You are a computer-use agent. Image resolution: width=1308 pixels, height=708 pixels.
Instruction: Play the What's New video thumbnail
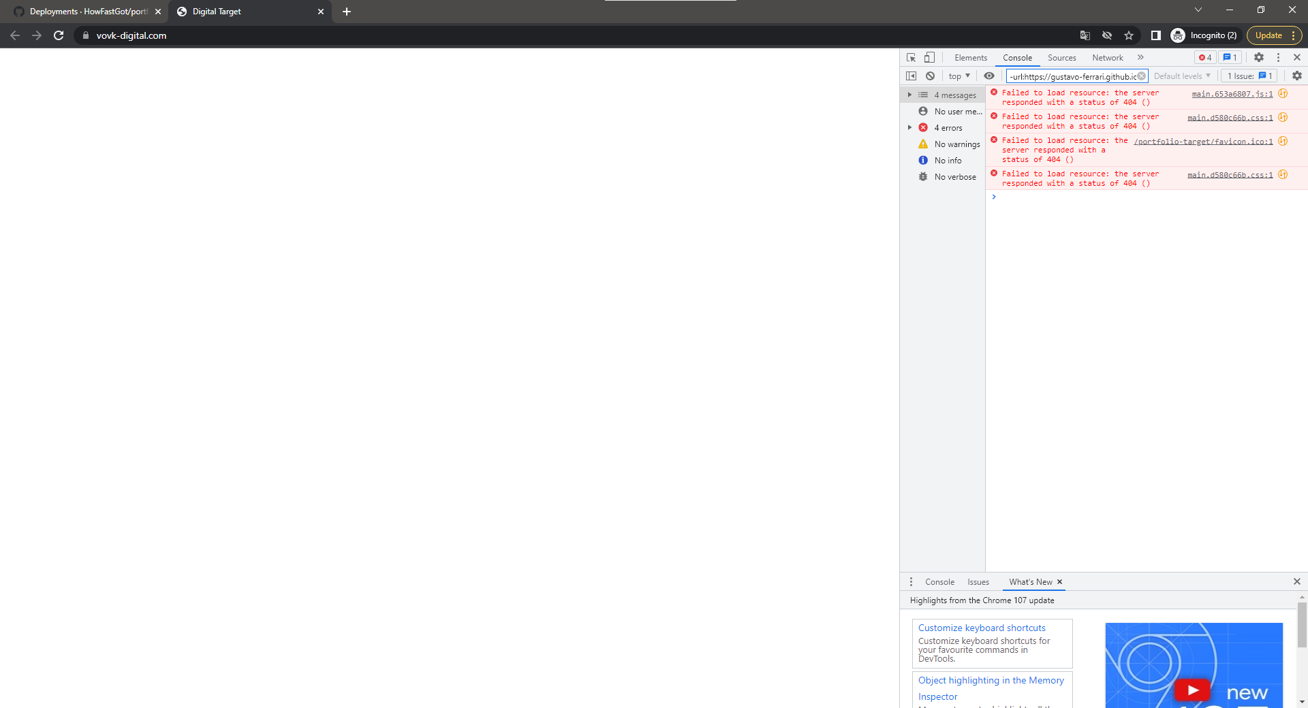pyautogui.click(x=1192, y=689)
